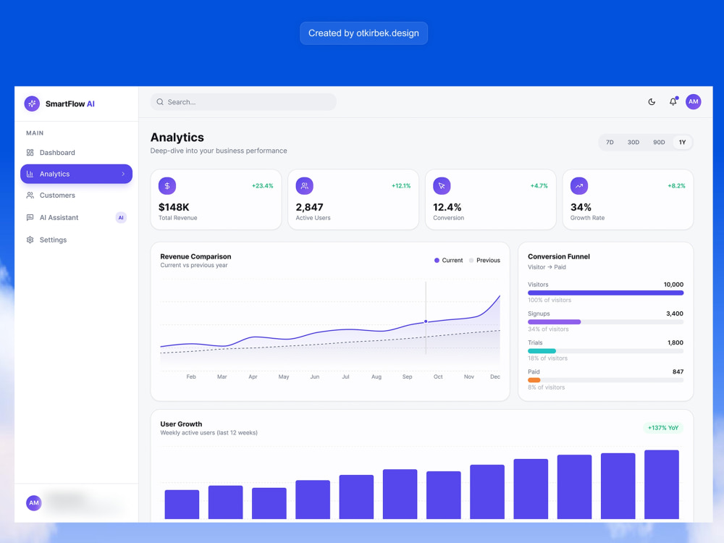
Task: Click the 847 paid count
Action: coord(678,371)
